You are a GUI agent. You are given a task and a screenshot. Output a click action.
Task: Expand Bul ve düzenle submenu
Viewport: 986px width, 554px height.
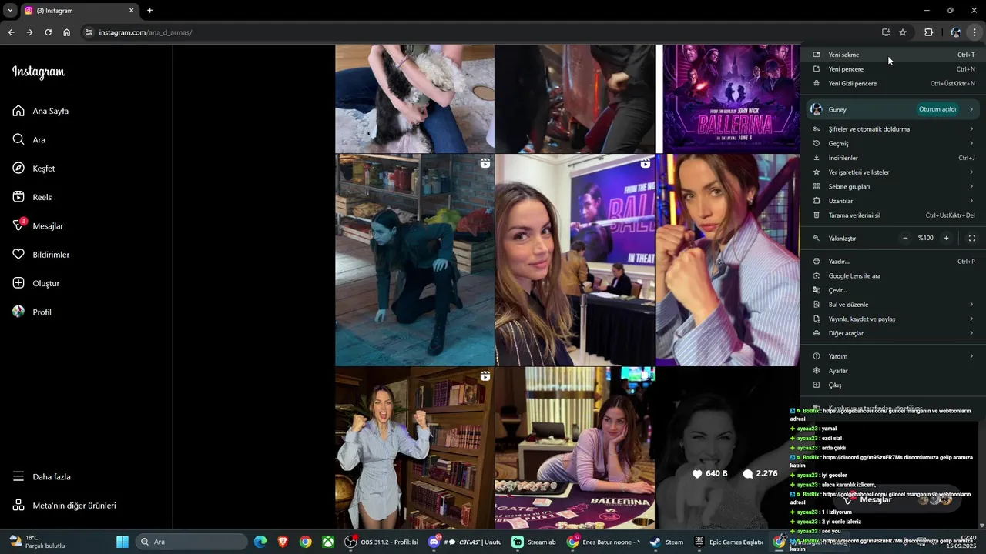[894, 305]
